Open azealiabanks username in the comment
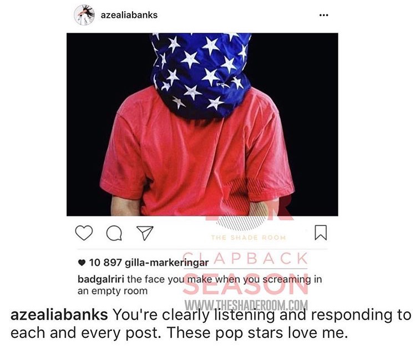The image size is (416, 359). pyautogui.click(x=59, y=315)
